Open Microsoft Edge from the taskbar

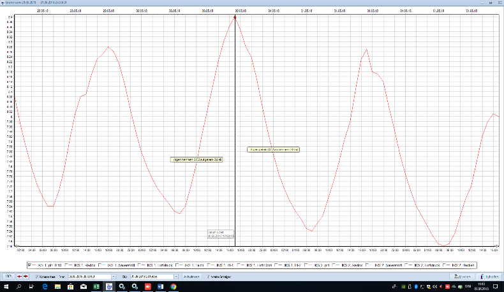point(45,288)
